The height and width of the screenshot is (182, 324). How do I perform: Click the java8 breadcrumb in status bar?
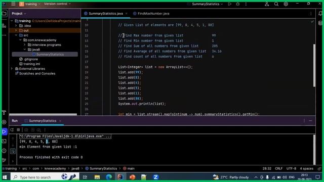pyautogui.click(x=75, y=168)
